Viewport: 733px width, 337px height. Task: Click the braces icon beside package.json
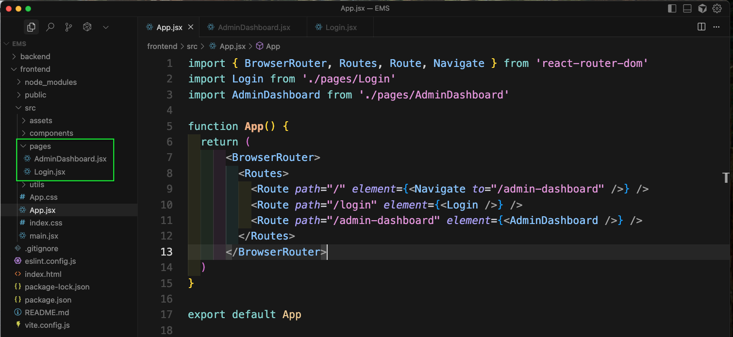(x=18, y=300)
